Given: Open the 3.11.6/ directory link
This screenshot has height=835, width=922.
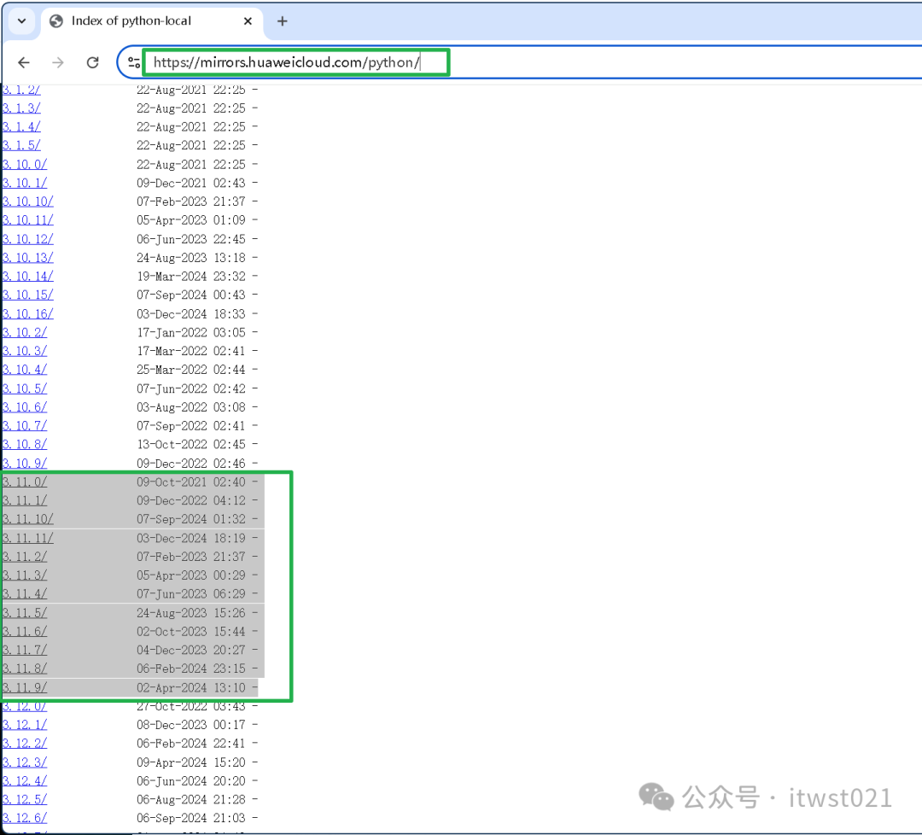Looking at the screenshot, I should click(x=25, y=631).
